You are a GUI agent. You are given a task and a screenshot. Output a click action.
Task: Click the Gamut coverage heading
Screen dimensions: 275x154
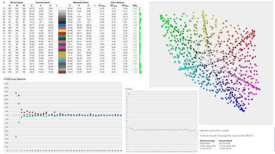coord(207,141)
